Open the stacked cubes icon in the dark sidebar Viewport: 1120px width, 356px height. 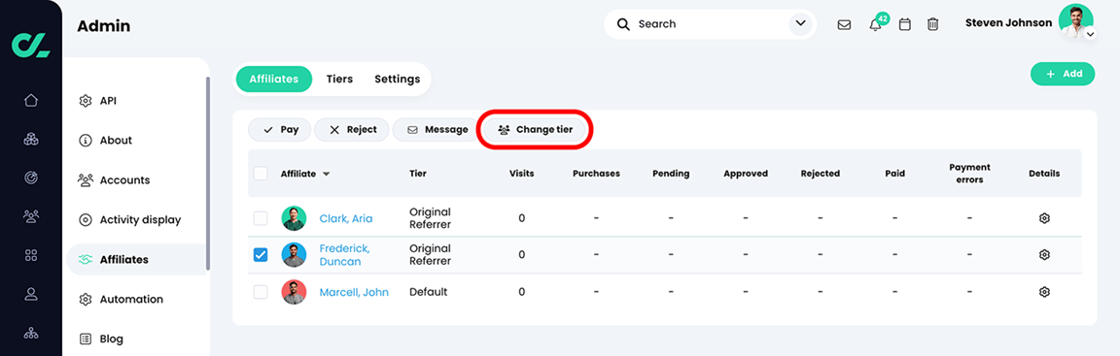coord(31,140)
